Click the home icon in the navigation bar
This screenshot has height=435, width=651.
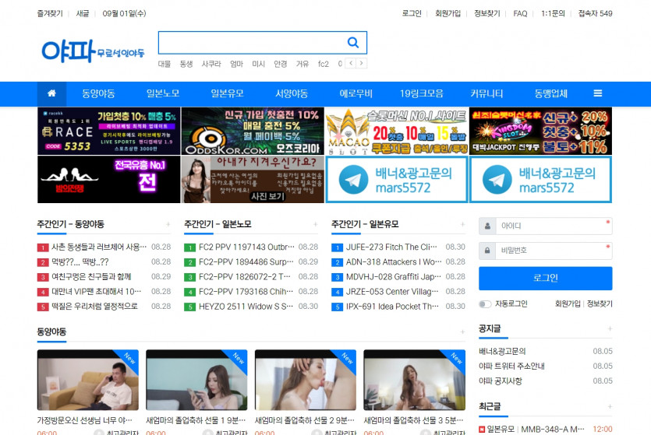(51, 93)
